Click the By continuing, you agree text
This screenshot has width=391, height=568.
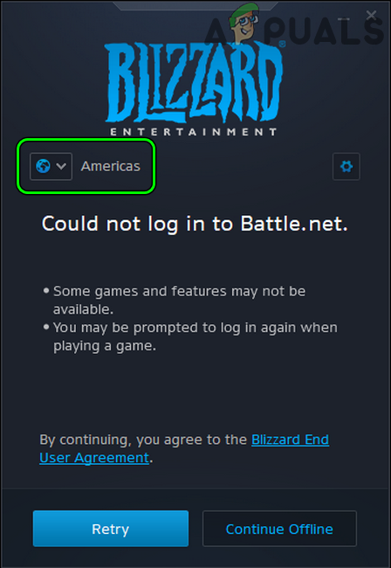[144, 440]
